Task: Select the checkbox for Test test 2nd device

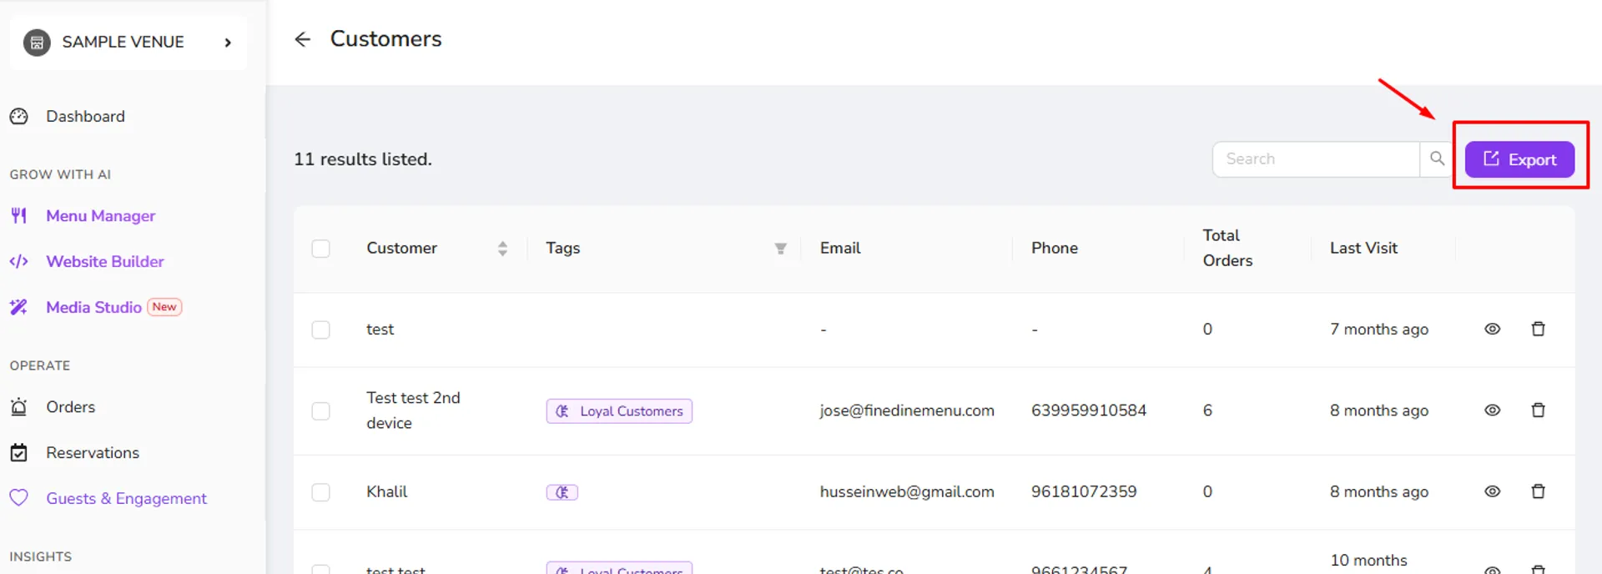Action: 320,411
